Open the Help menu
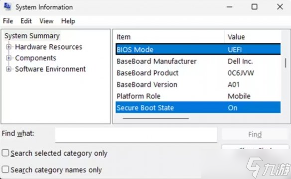291x179 pixels. tap(68, 21)
